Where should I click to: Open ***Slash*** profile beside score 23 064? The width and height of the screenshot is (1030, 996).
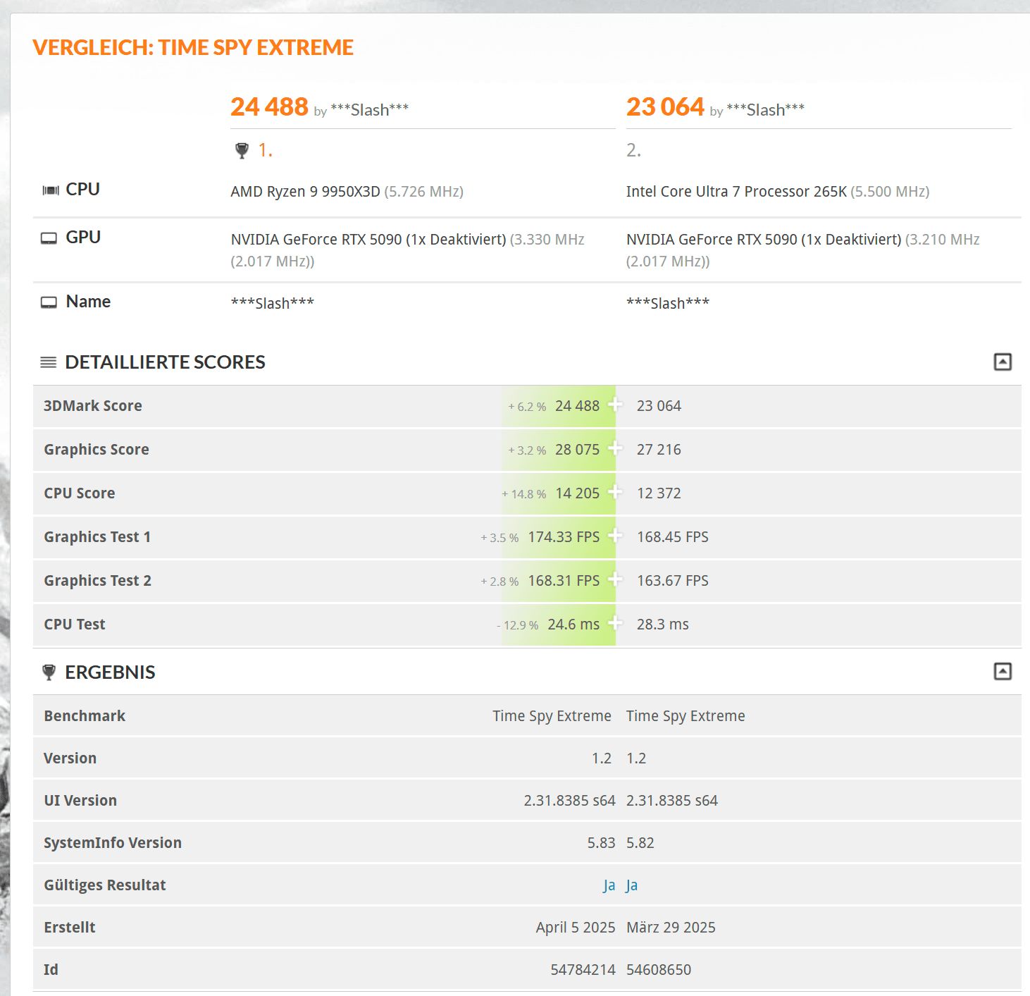pos(765,110)
